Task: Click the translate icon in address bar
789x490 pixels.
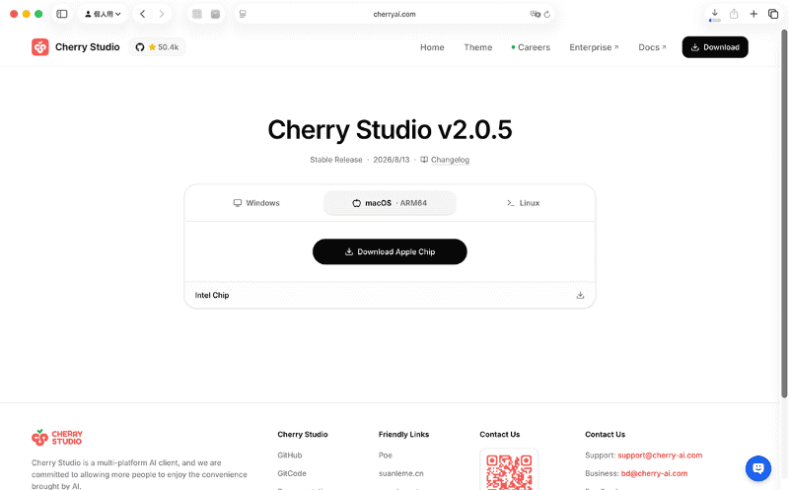Action: (535, 14)
